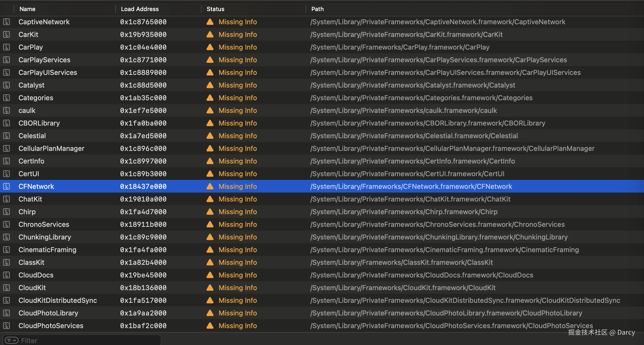644x345 pixels.
Task: Select the CarKit name cell
Action: 28,34
